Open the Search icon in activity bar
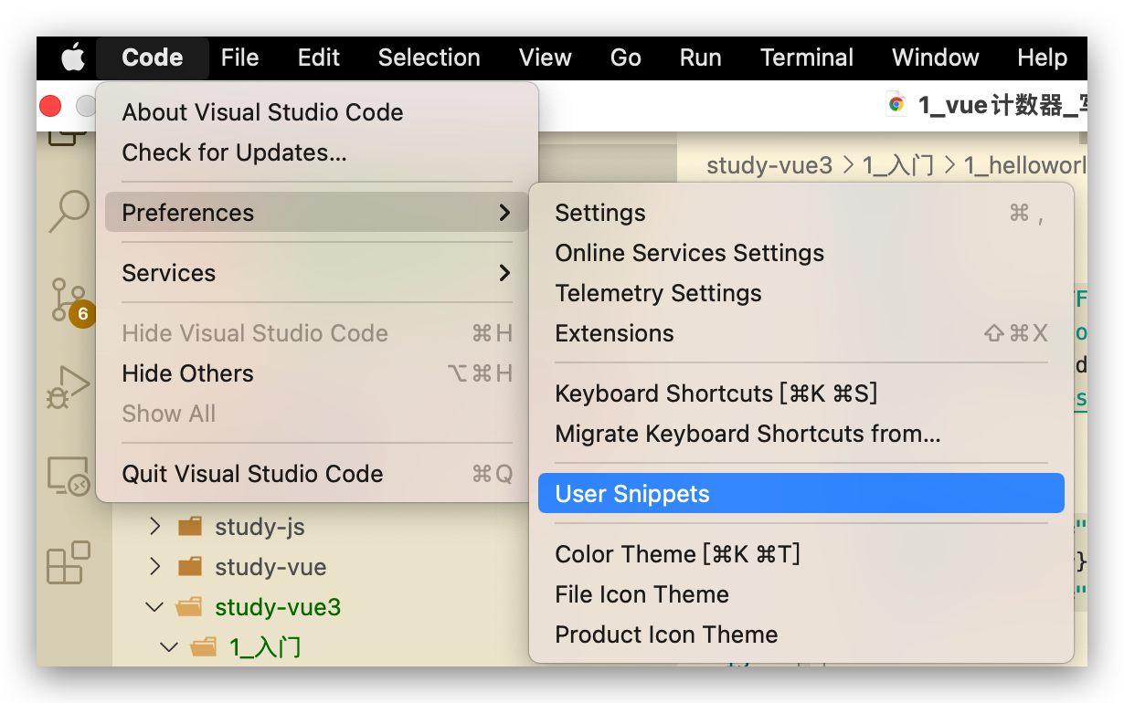This screenshot has width=1124, height=703. (69, 210)
